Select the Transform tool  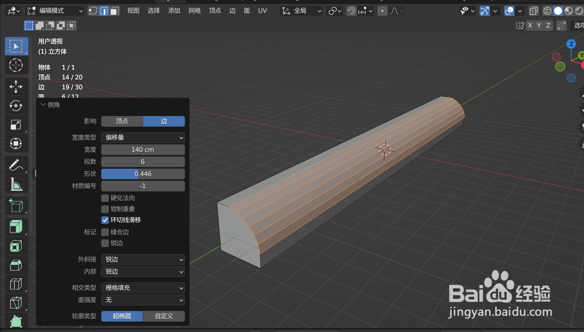click(x=16, y=143)
